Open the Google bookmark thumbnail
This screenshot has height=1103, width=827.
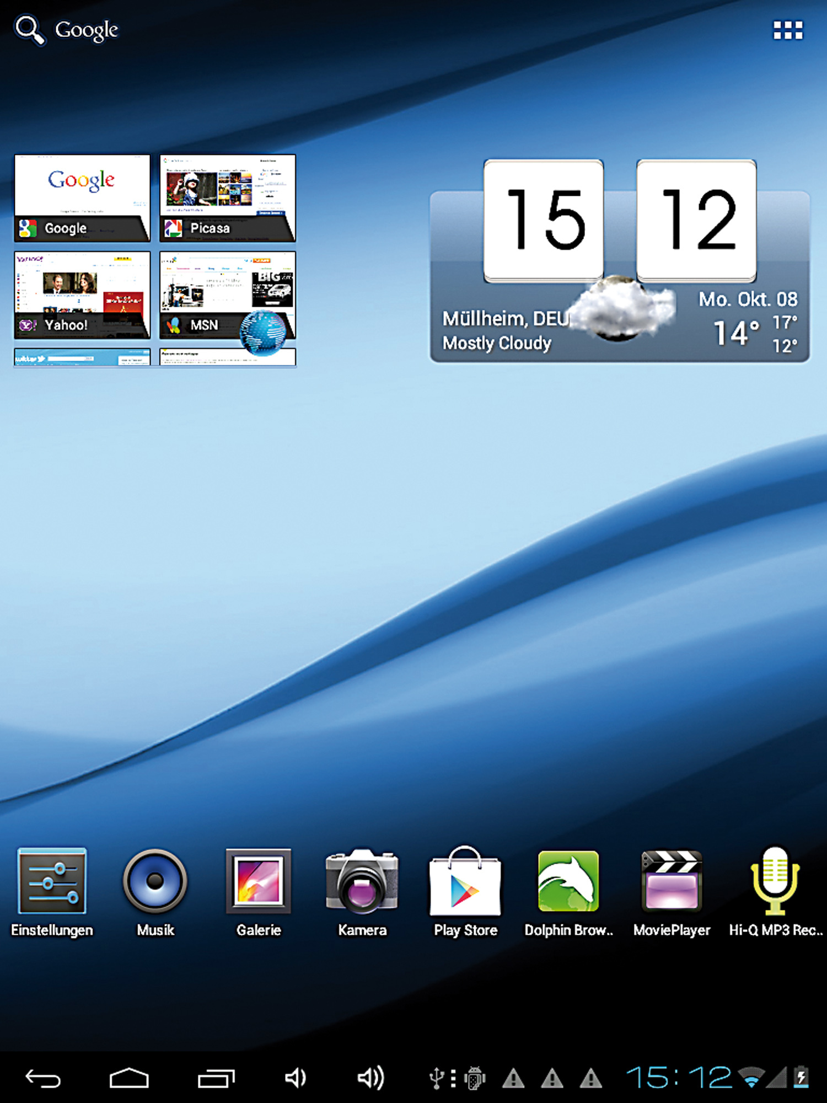[x=82, y=197]
